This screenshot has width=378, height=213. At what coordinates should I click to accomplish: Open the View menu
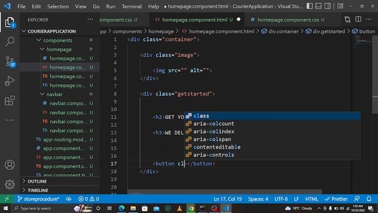(x=80, y=7)
